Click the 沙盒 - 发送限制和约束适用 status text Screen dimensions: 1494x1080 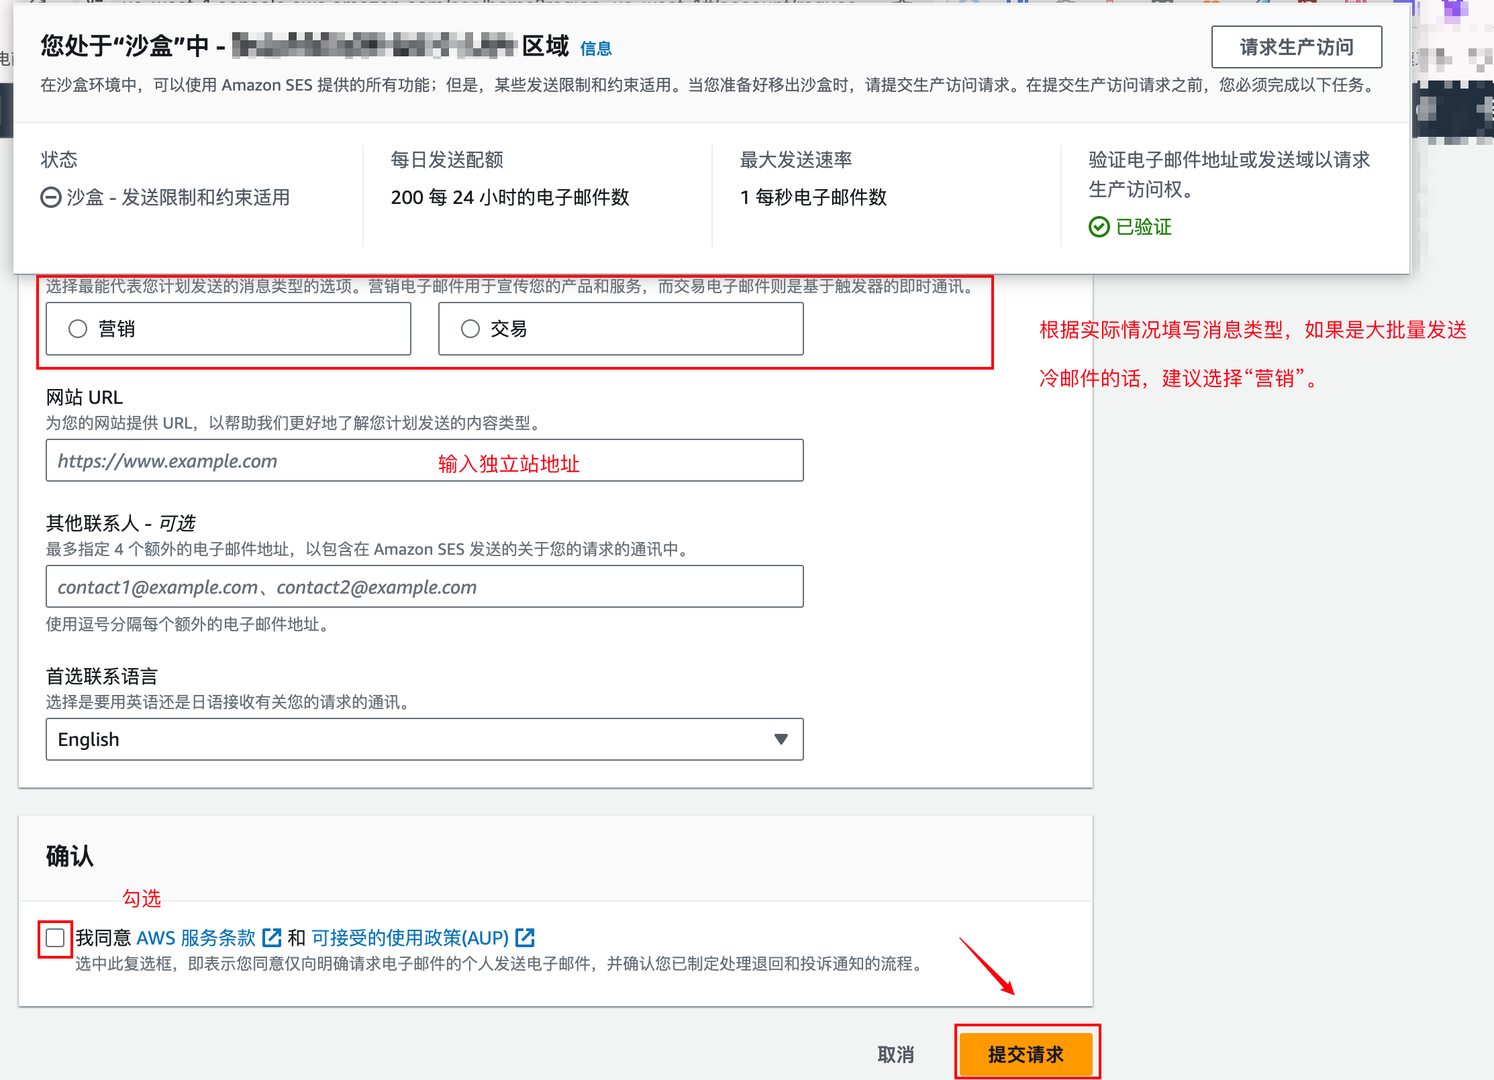coord(178,197)
